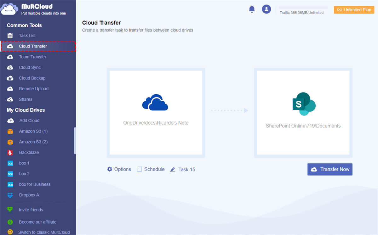Open Task List in sidebar
Viewport: 378px width, 235px height.
click(x=27, y=36)
